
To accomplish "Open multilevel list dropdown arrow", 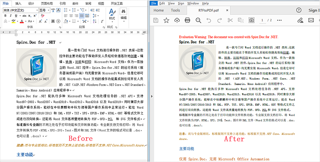I will 86,10.
